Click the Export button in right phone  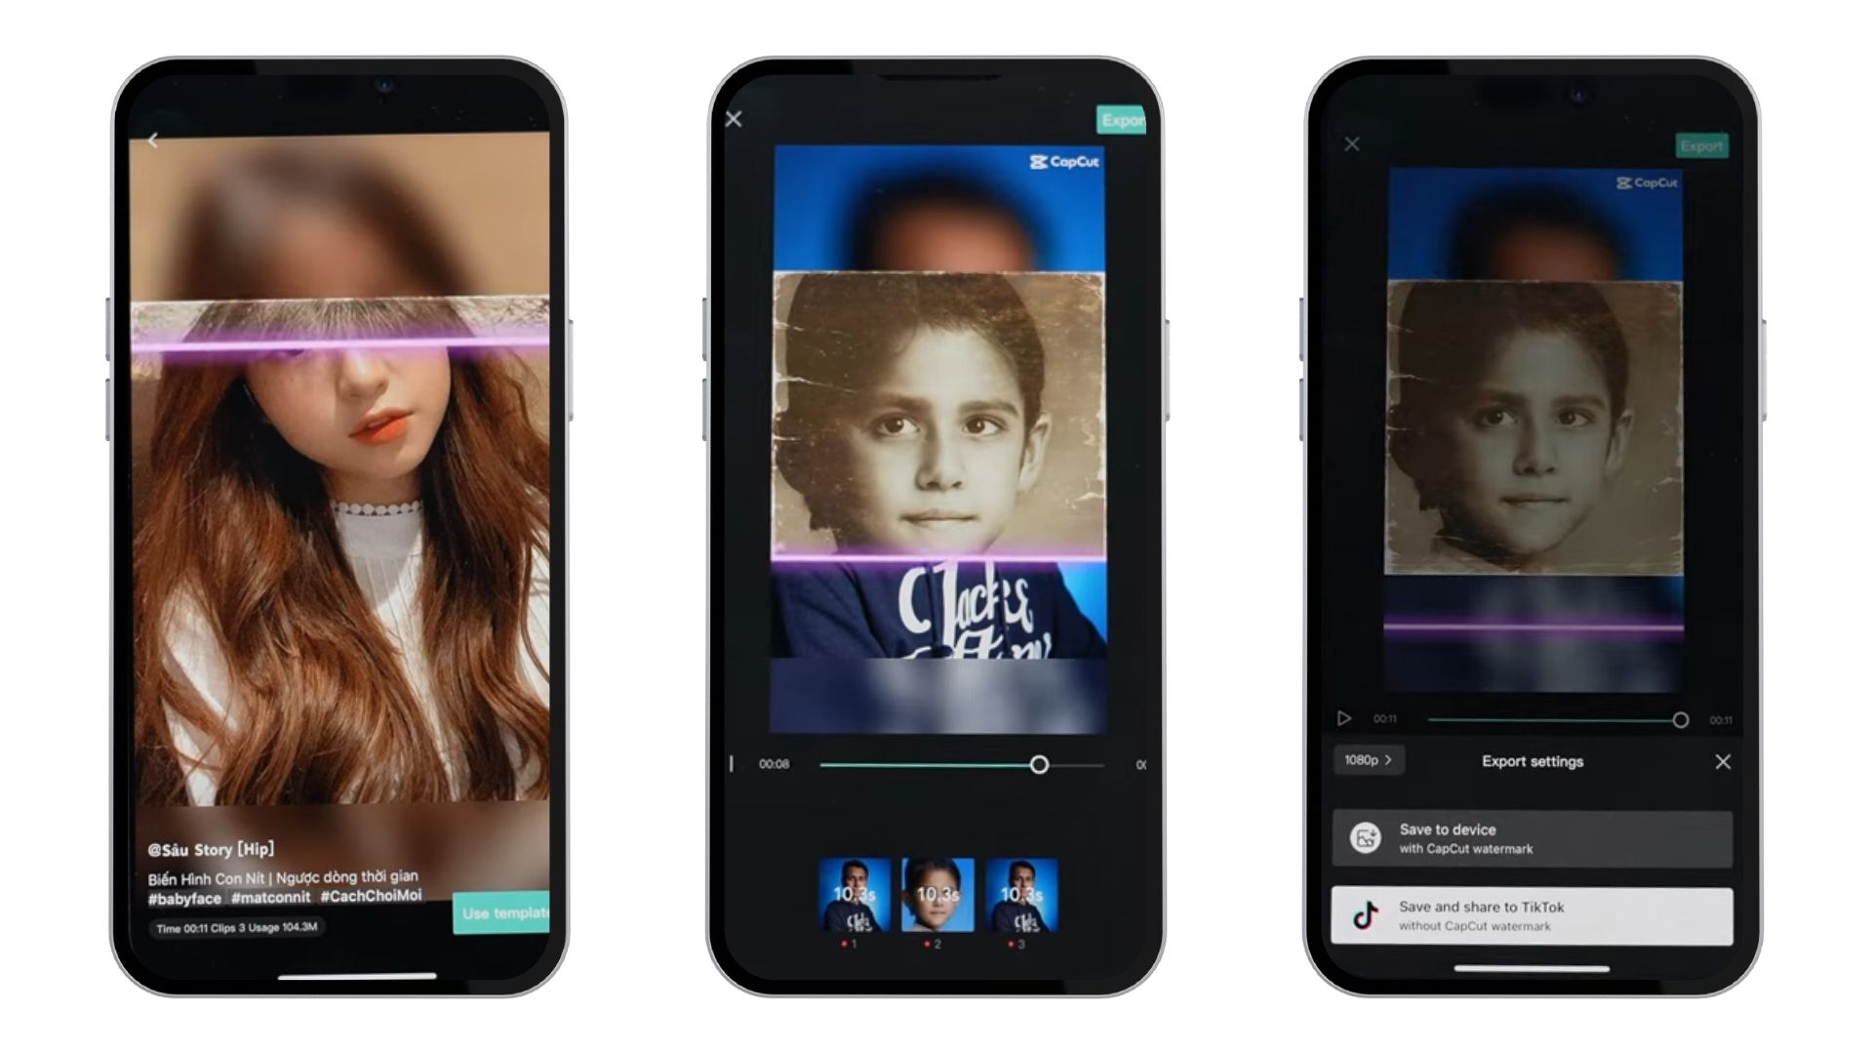(x=1699, y=144)
